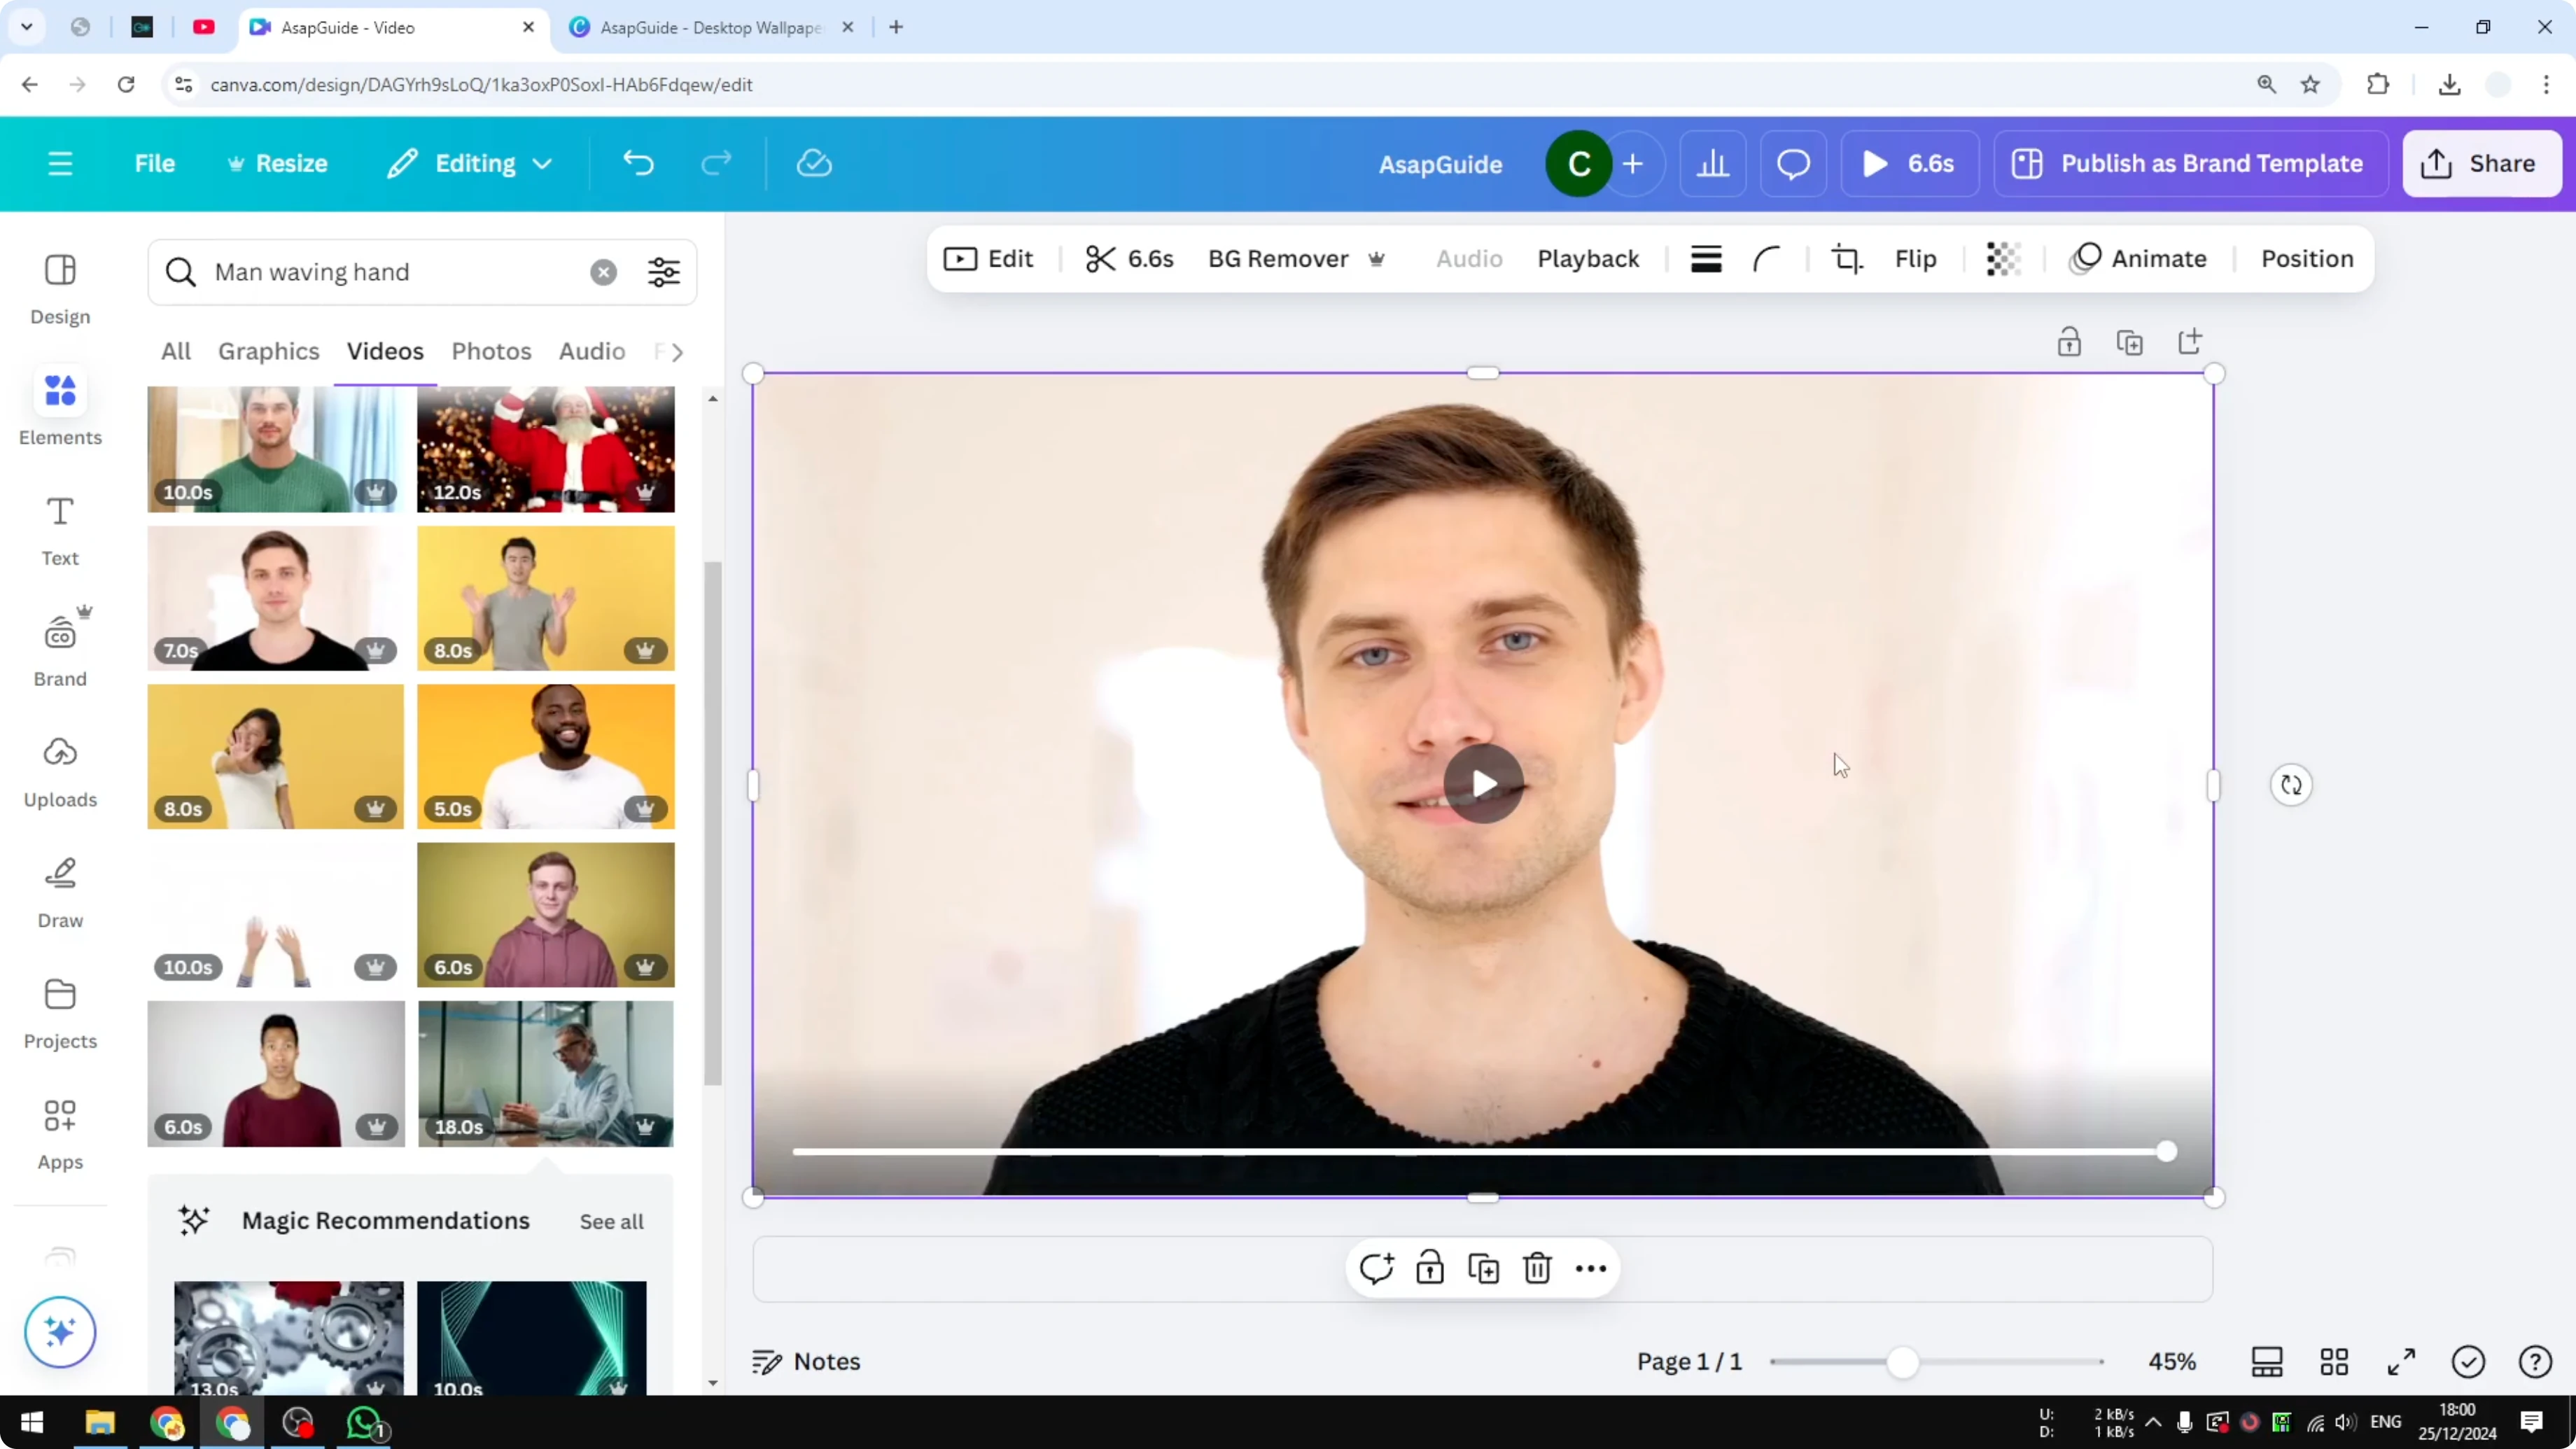
Task: Open the Editing mode dropdown
Action: [x=469, y=163]
